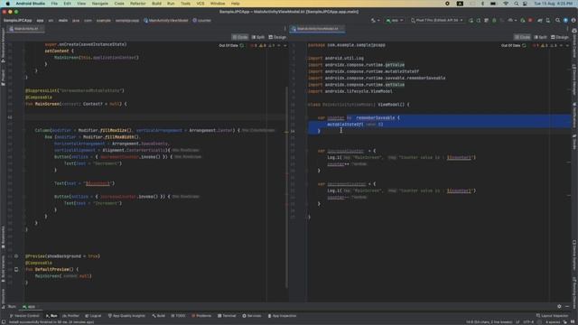
Task: Open the Pixel 7 Pro device dropdown
Action: (437, 20)
